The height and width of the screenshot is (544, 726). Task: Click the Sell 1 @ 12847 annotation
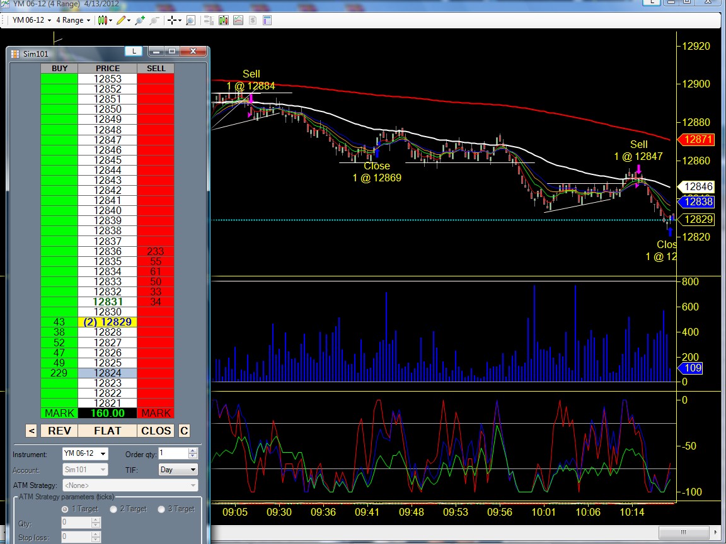638,150
